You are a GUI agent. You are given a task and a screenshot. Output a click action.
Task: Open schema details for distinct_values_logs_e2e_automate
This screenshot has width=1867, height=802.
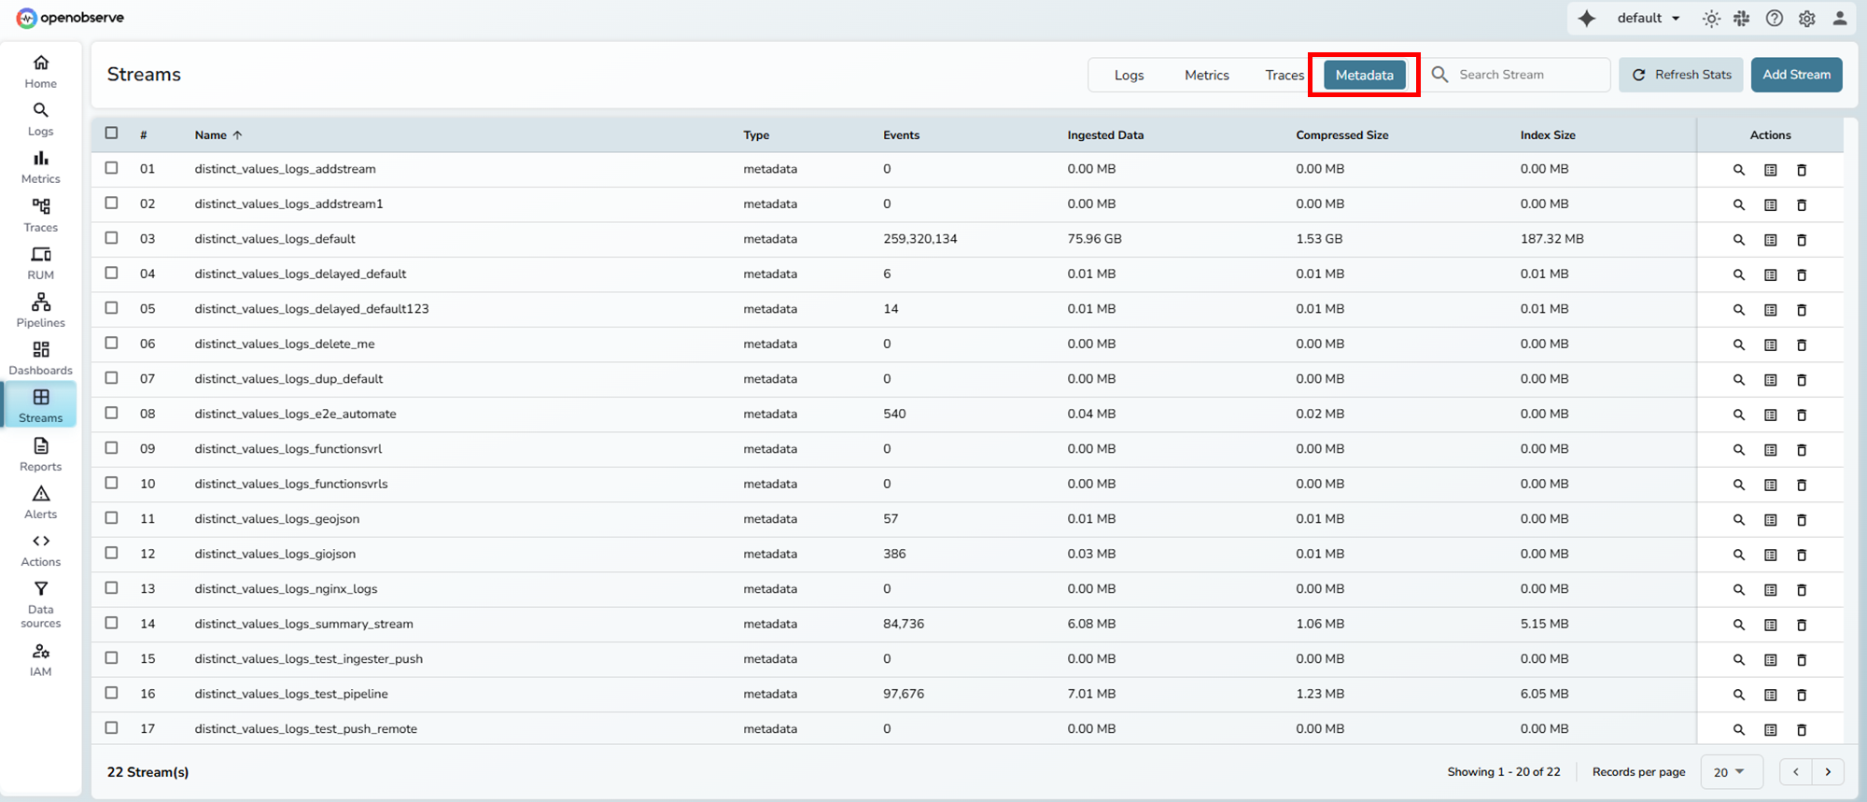pos(1771,415)
